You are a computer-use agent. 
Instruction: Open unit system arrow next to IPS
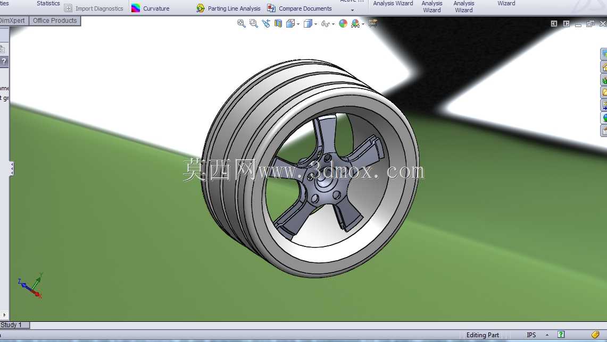pos(547,335)
